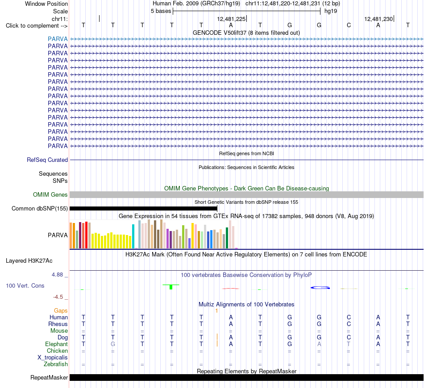
Task: Open the RefSeq Curated track label
Action: click(47, 160)
